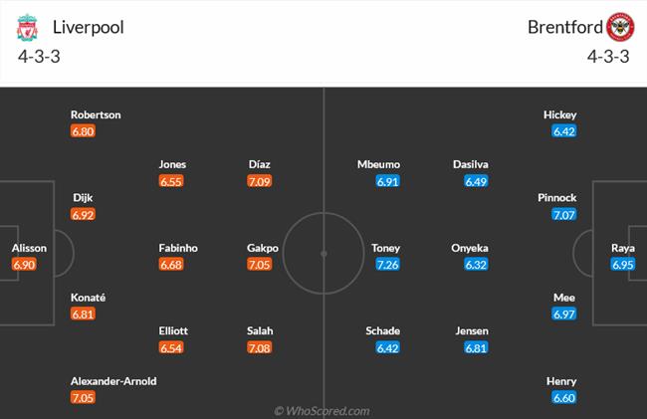Screen dimensions: 647x419
Task: Select Salah's 7.08 rating badge
Action: pyautogui.click(x=260, y=348)
